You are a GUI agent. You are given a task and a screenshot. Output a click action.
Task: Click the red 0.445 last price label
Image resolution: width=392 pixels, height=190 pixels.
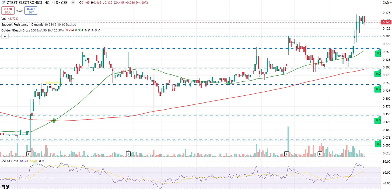(x=386, y=22)
